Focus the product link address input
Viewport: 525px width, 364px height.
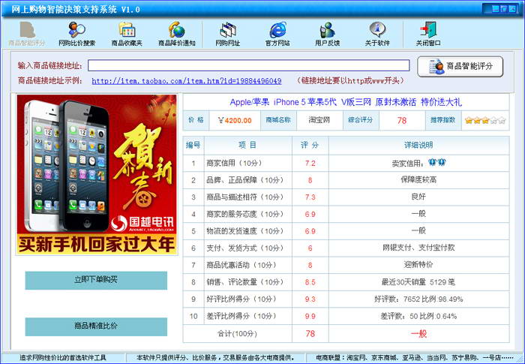tap(248, 65)
